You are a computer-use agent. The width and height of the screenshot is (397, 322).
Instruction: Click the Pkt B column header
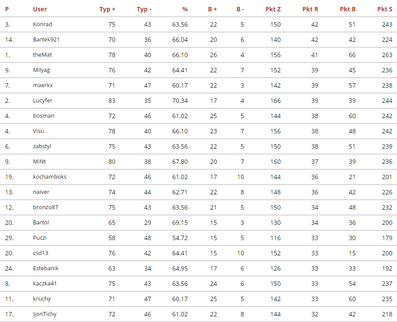(x=348, y=9)
